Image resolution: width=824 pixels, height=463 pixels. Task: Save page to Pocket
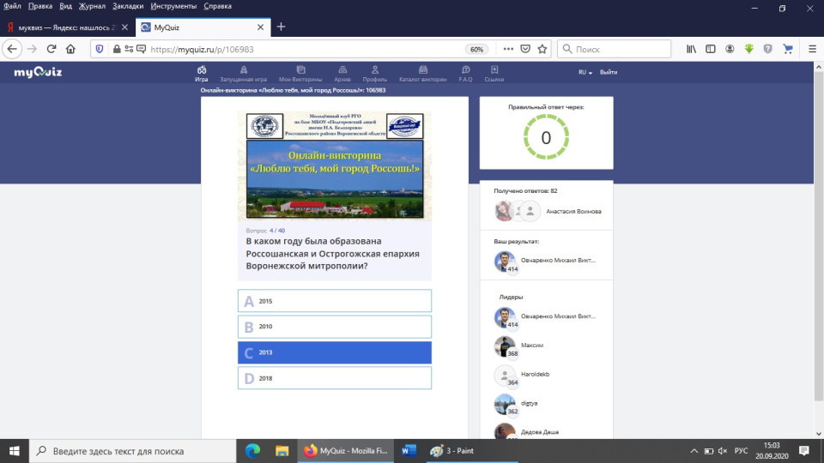[525, 49]
